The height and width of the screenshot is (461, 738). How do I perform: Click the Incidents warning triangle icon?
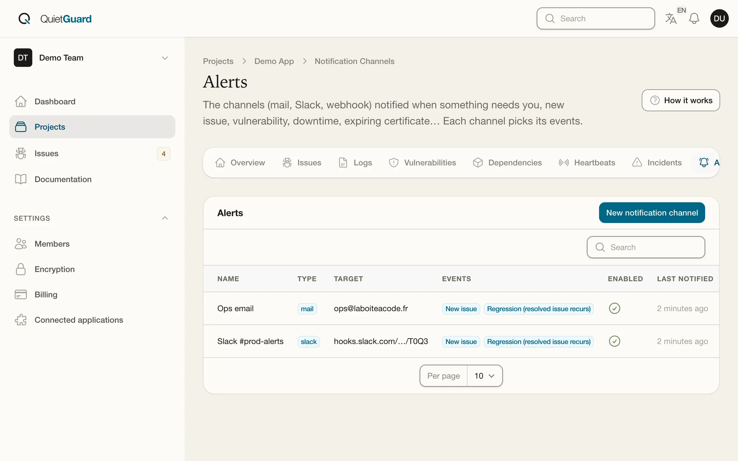pyautogui.click(x=637, y=163)
